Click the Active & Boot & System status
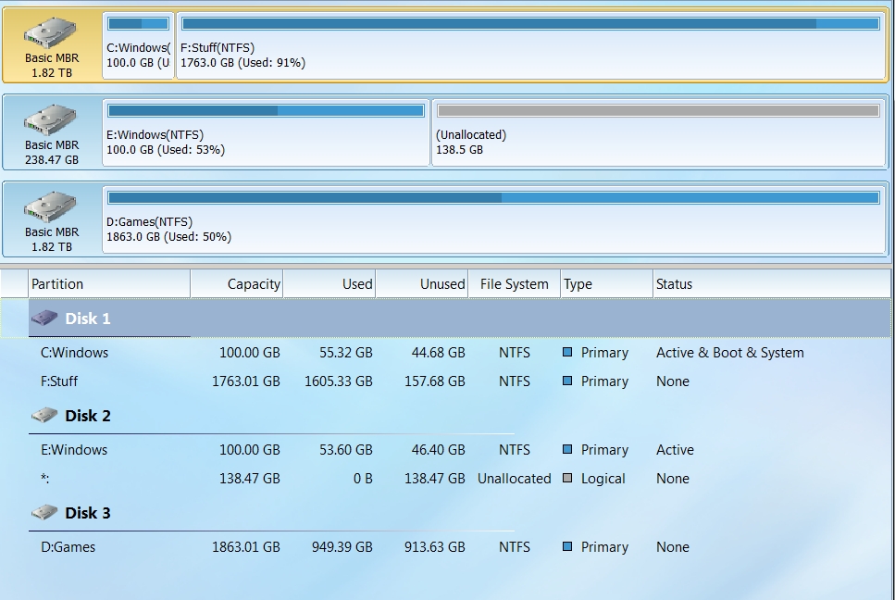Viewport: 895px width, 600px height. pyautogui.click(x=730, y=353)
